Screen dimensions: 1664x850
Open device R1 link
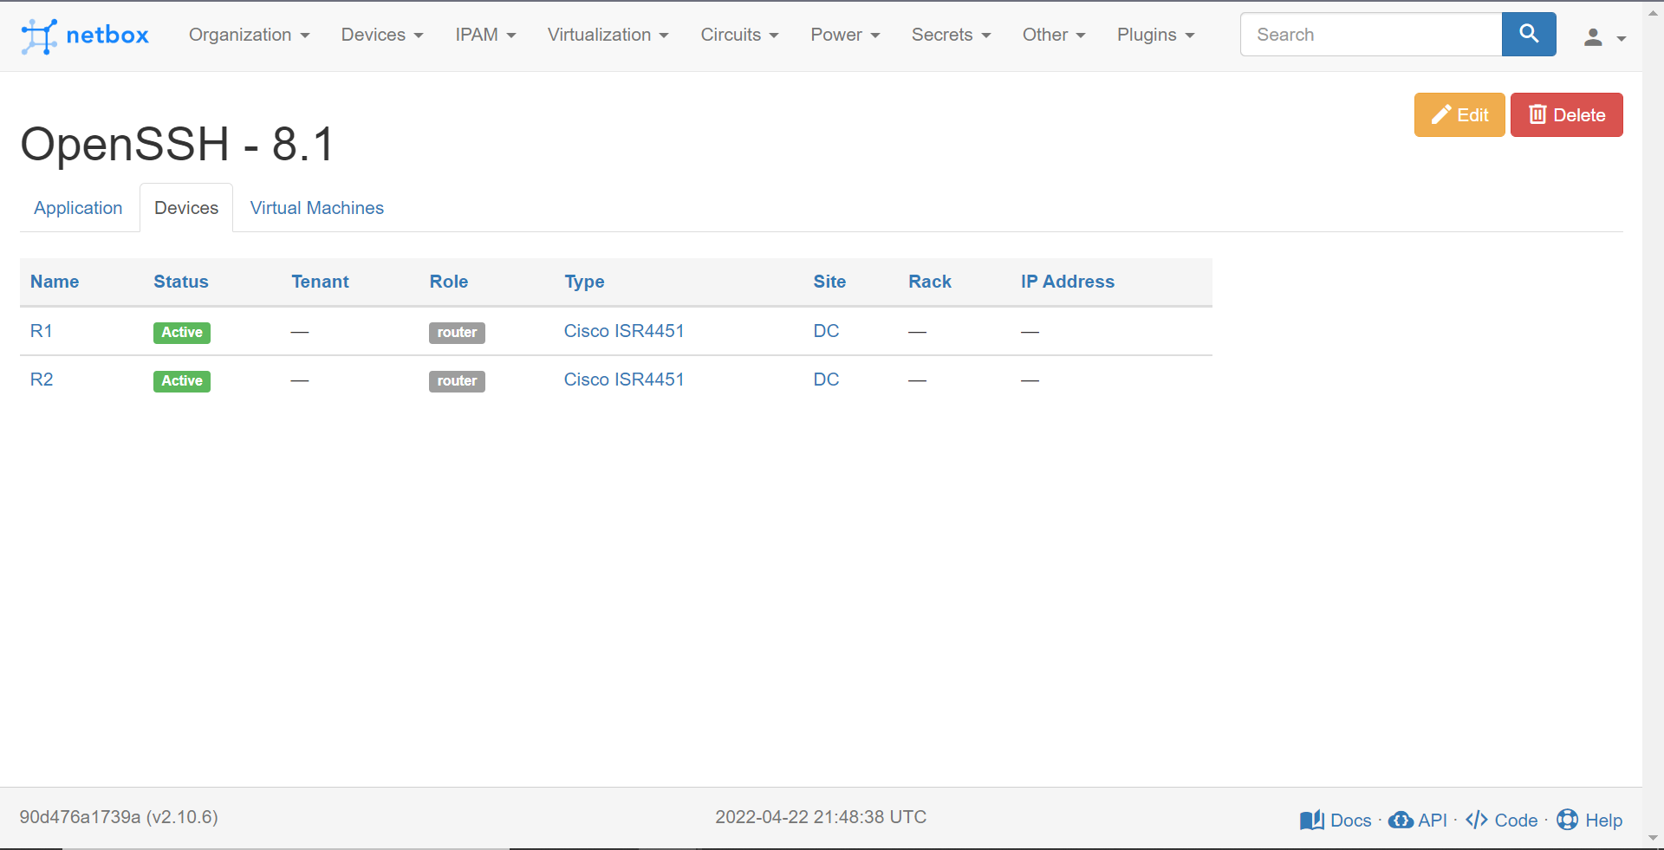pyautogui.click(x=42, y=331)
